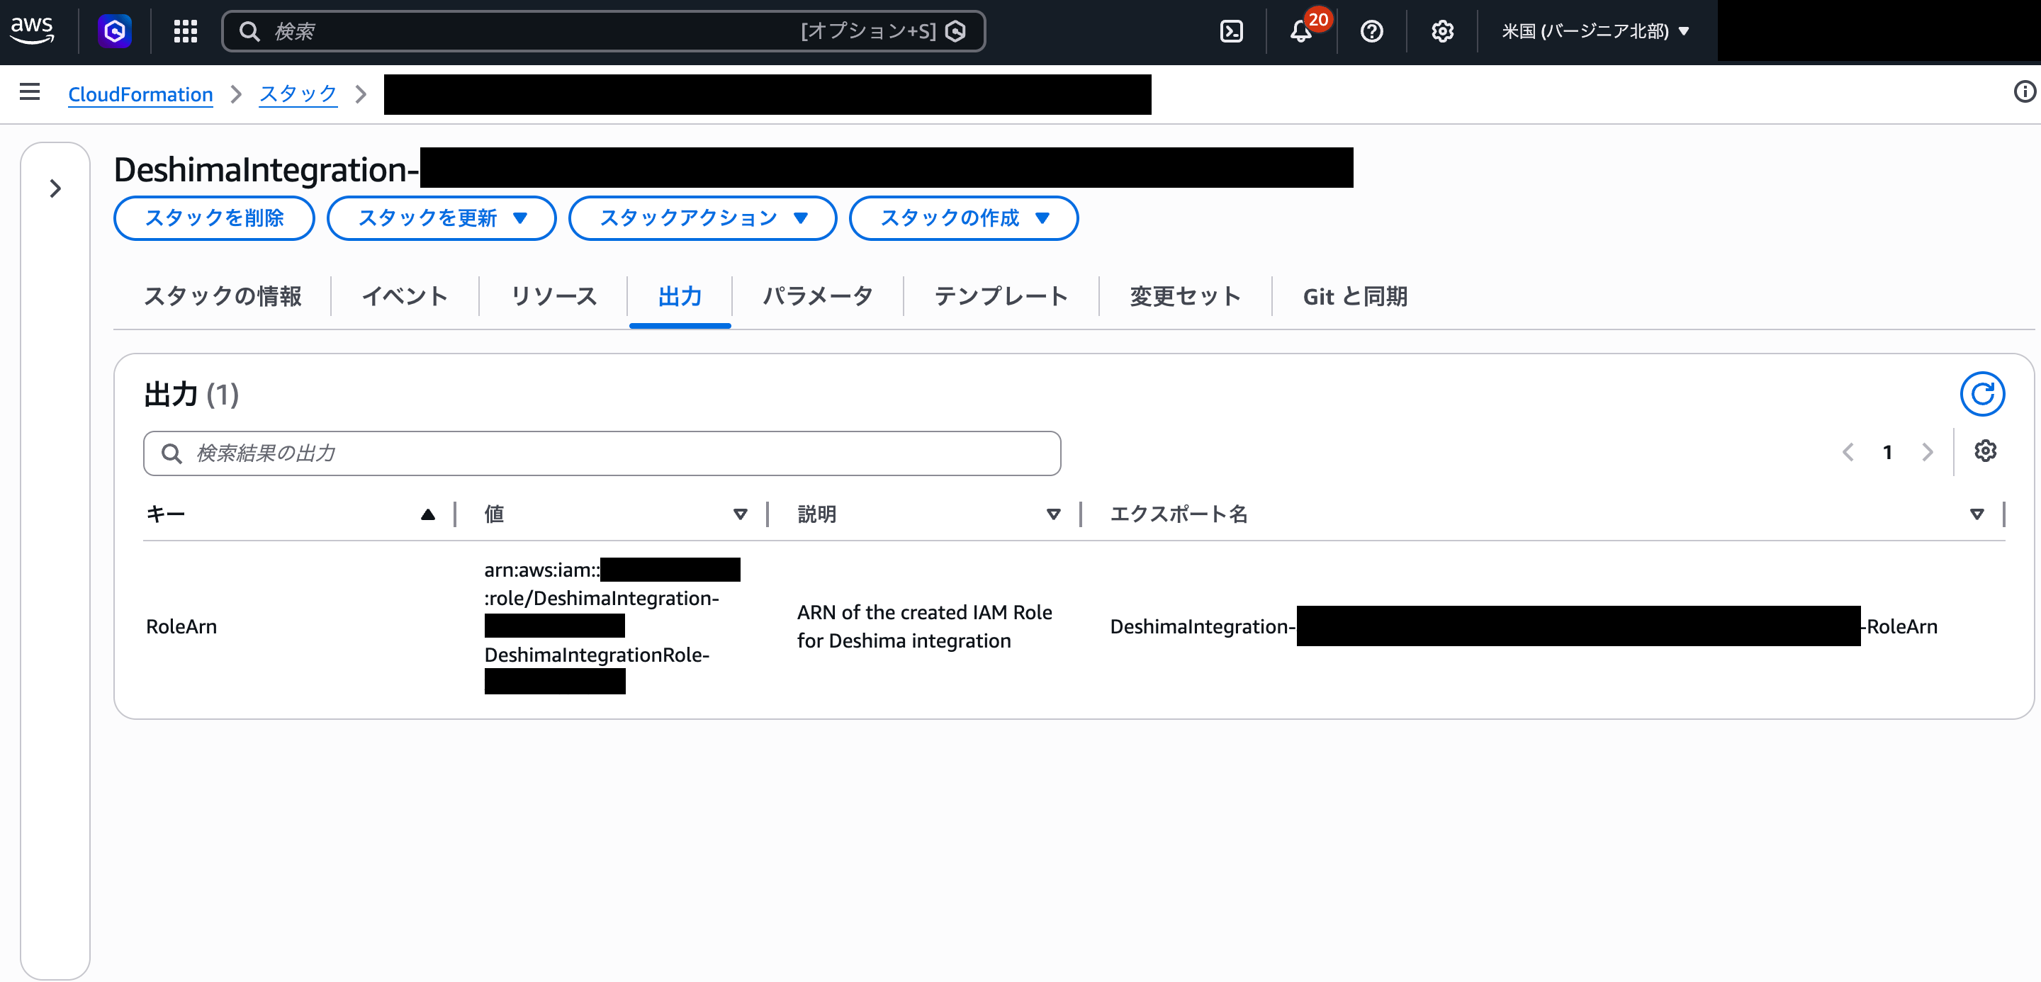Click Amazon Q icon inside search bar

[956, 31]
